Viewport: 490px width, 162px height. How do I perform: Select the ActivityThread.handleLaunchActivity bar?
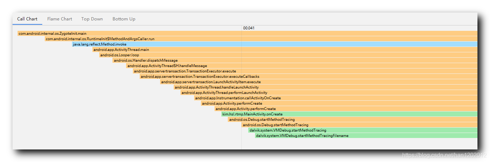[326, 87]
